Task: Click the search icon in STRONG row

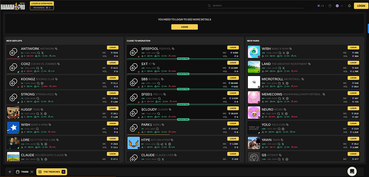Action: click(x=38, y=98)
